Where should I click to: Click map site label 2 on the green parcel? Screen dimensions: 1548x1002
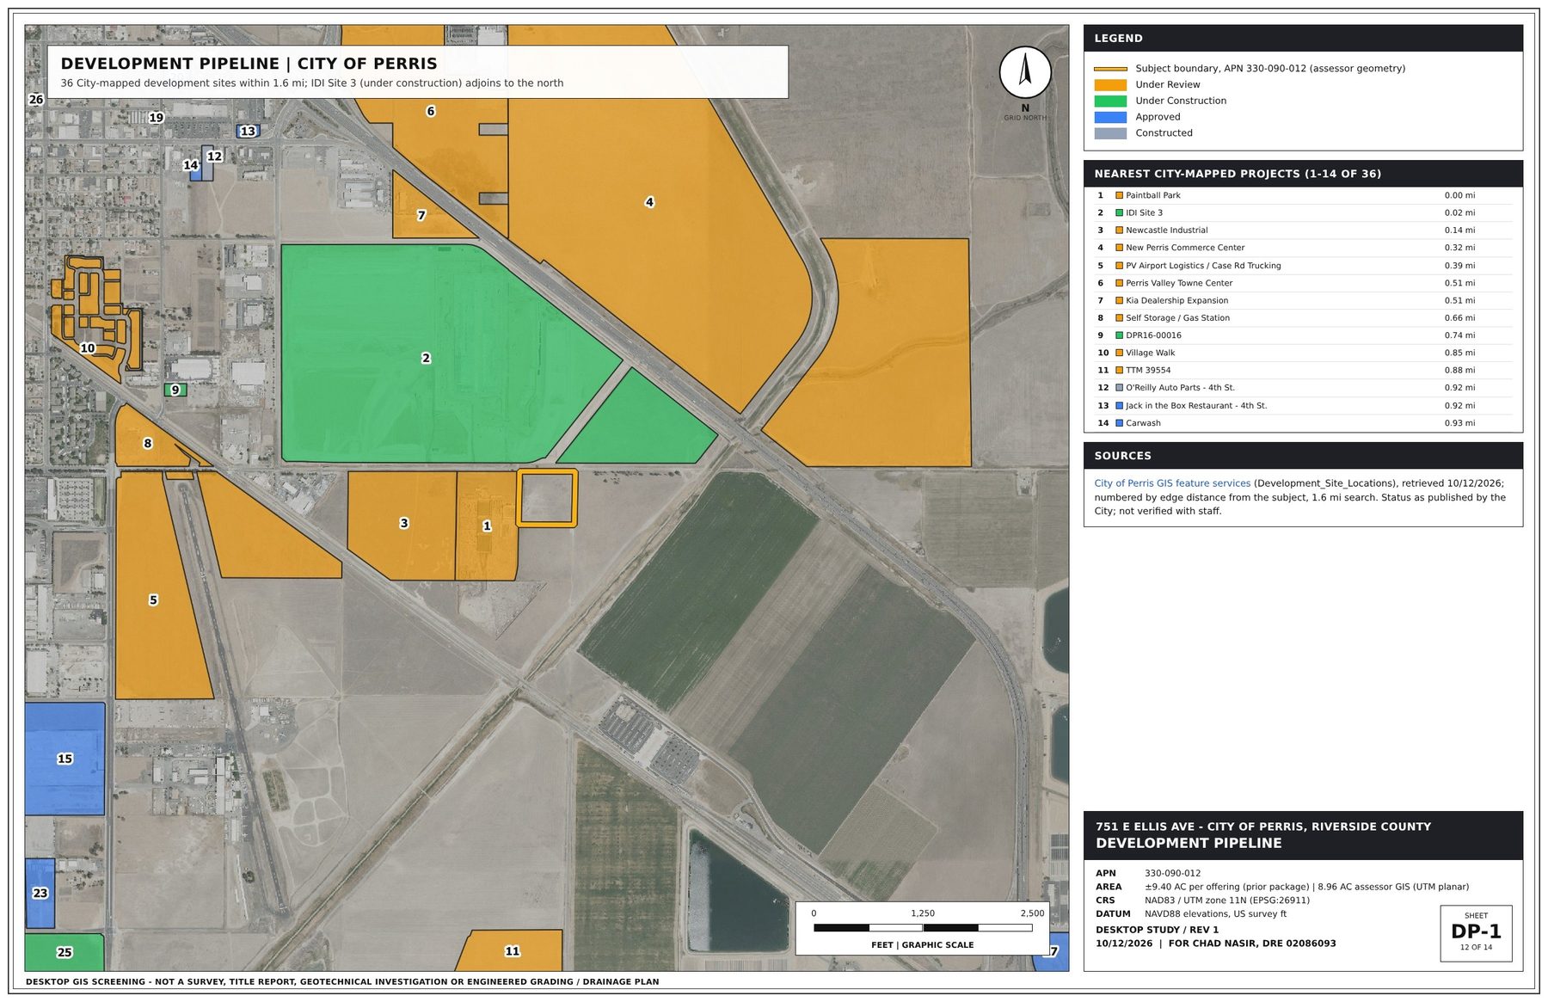point(426,358)
